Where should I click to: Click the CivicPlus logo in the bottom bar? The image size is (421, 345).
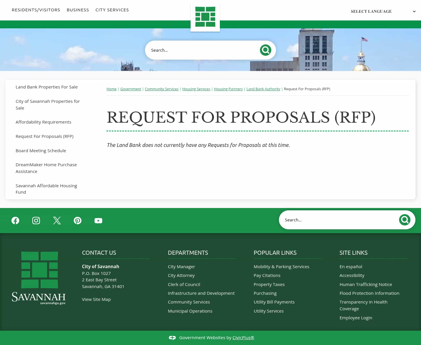[x=172, y=338]
